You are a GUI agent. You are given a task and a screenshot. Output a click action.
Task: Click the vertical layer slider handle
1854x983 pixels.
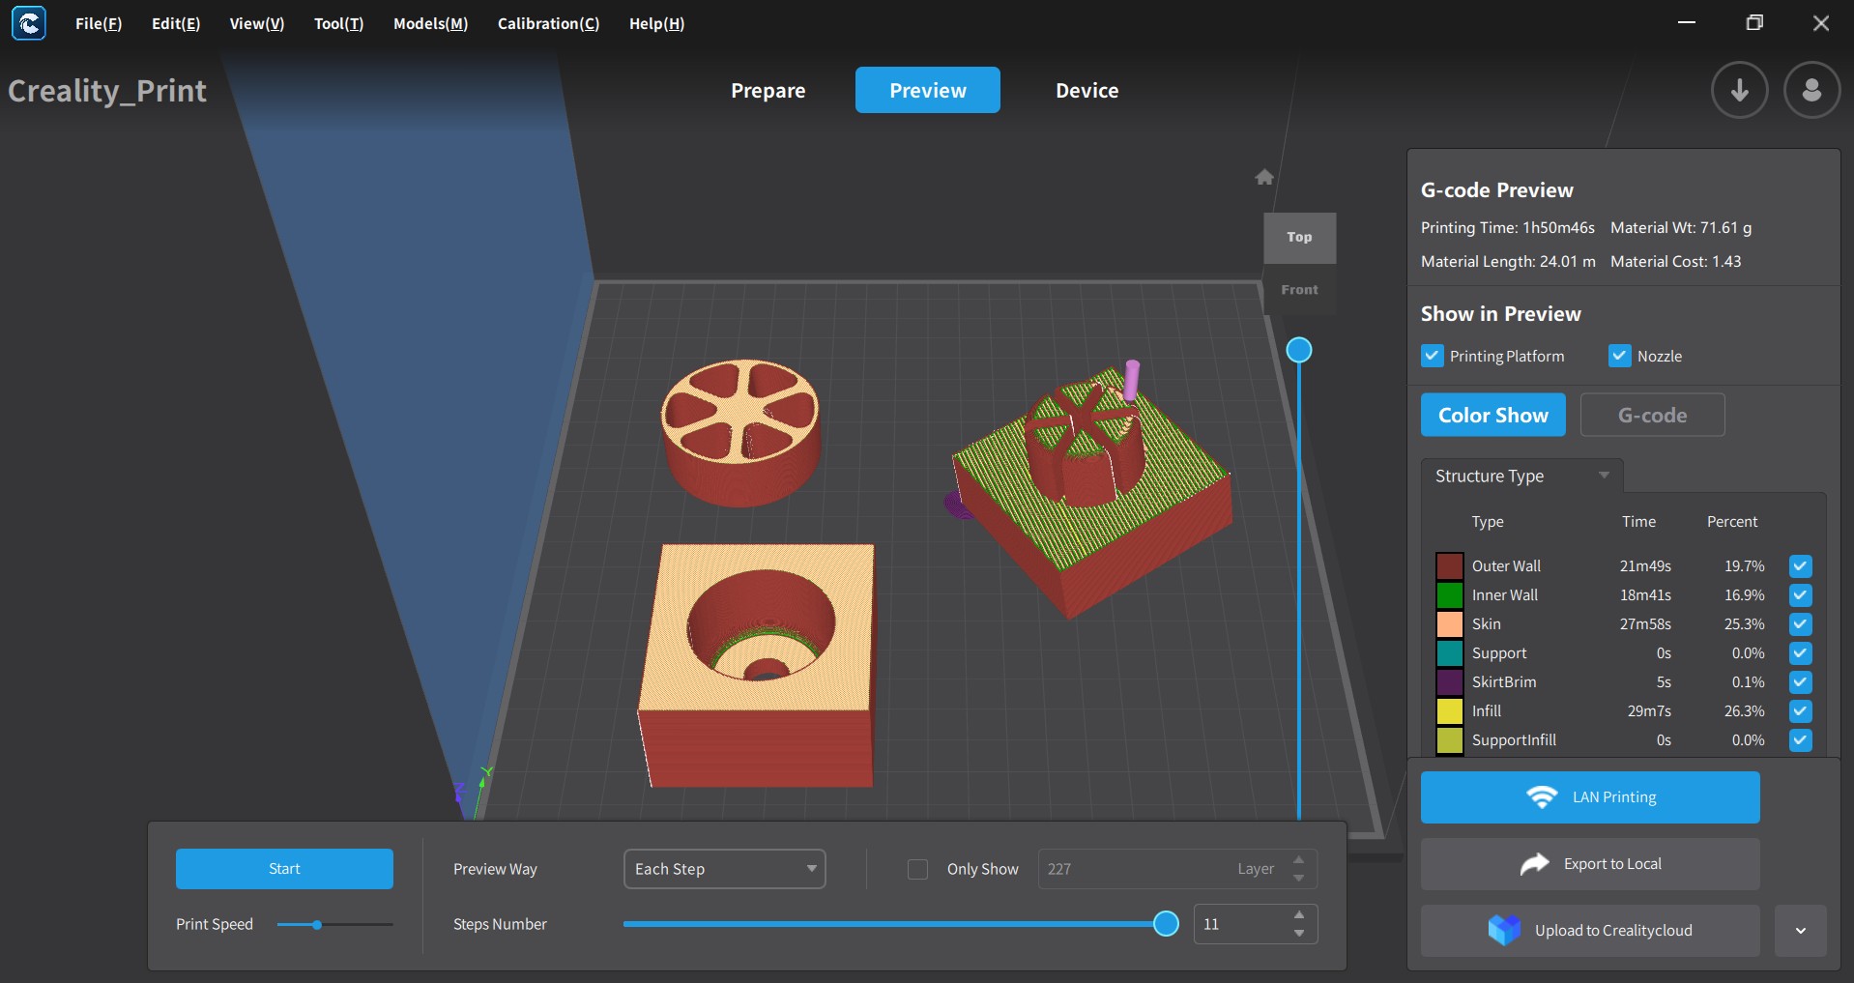pyautogui.click(x=1299, y=350)
